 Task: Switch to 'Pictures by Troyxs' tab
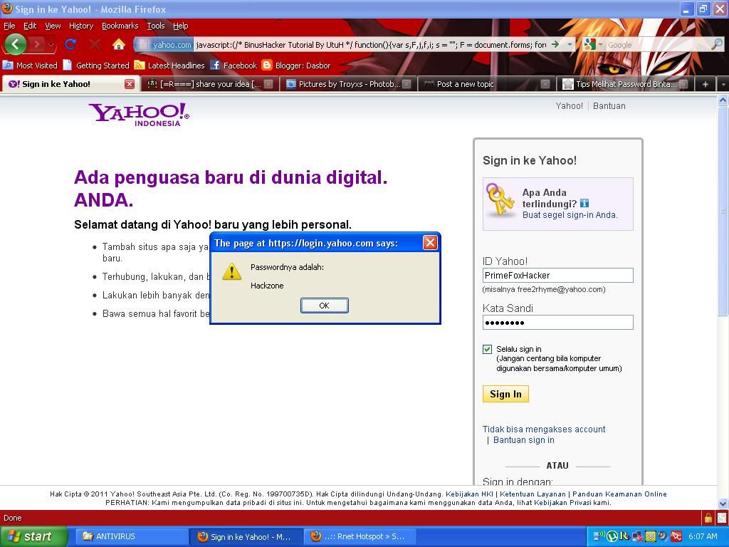[349, 84]
